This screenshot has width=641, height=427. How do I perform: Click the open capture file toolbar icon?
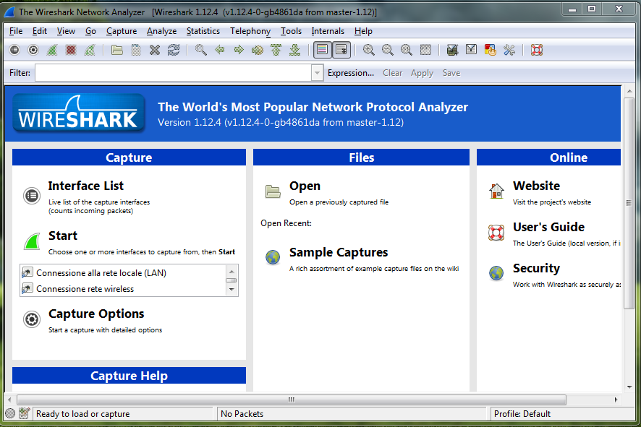[116, 50]
